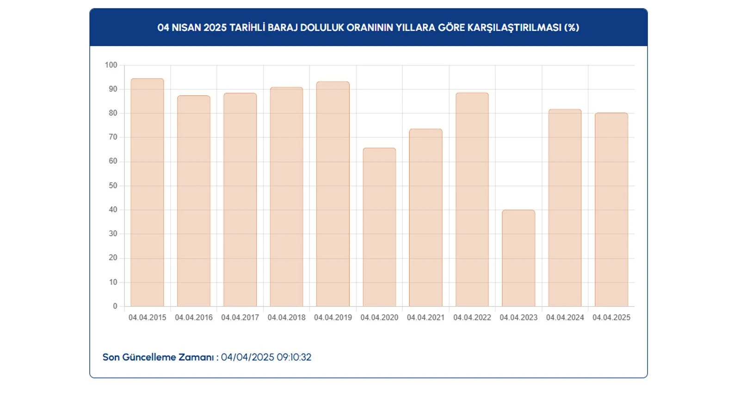This screenshot has height=416, width=740.
Task: Click the 0 y-axis label
Action: tap(115, 306)
